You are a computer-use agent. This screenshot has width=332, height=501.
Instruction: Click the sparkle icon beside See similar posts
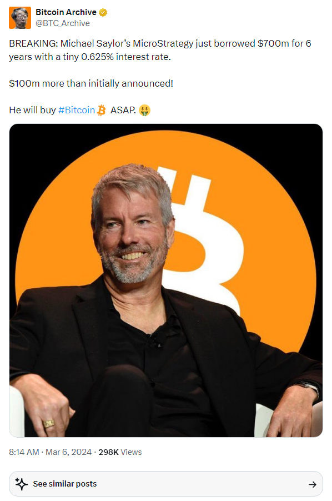pyautogui.click(x=22, y=484)
